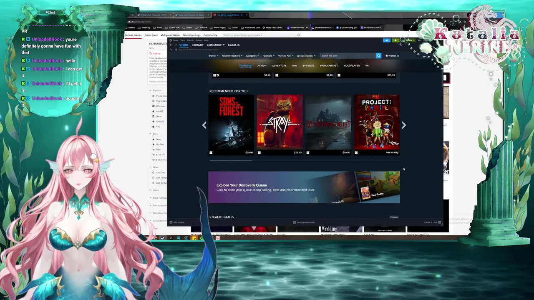Go forward with Steam's forward arrow
The width and height of the screenshot is (534, 300).
tap(176, 45)
